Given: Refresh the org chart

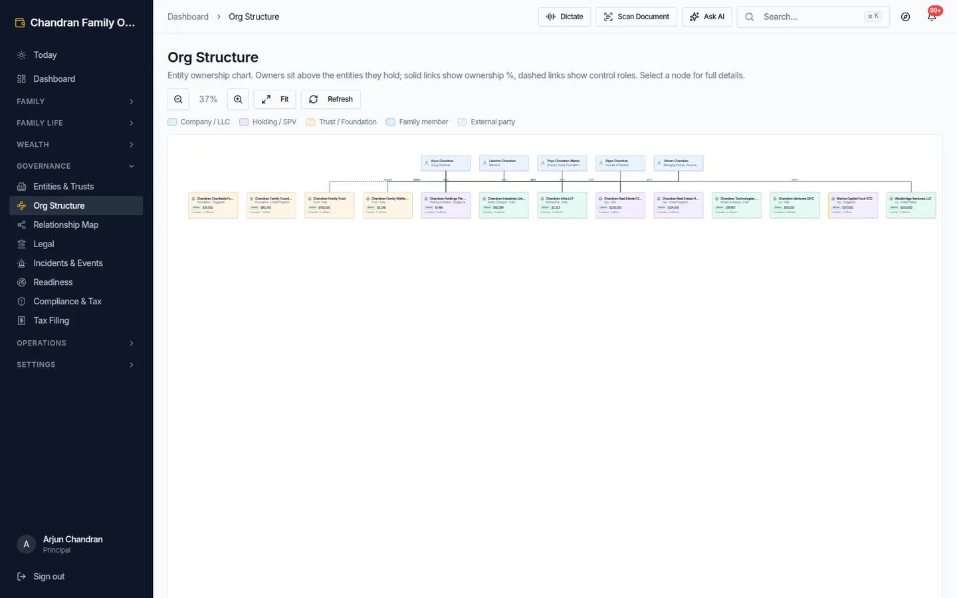Looking at the screenshot, I should (331, 99).
